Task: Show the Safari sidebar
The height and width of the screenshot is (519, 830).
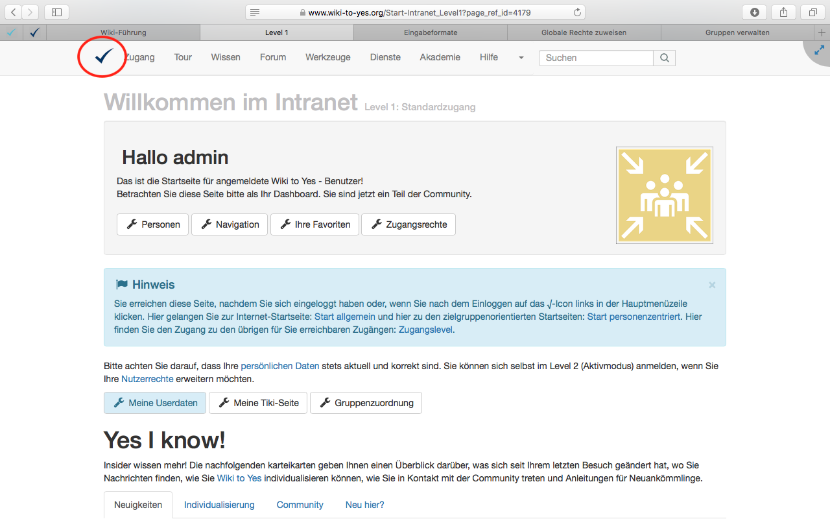Action: [57, 12]
